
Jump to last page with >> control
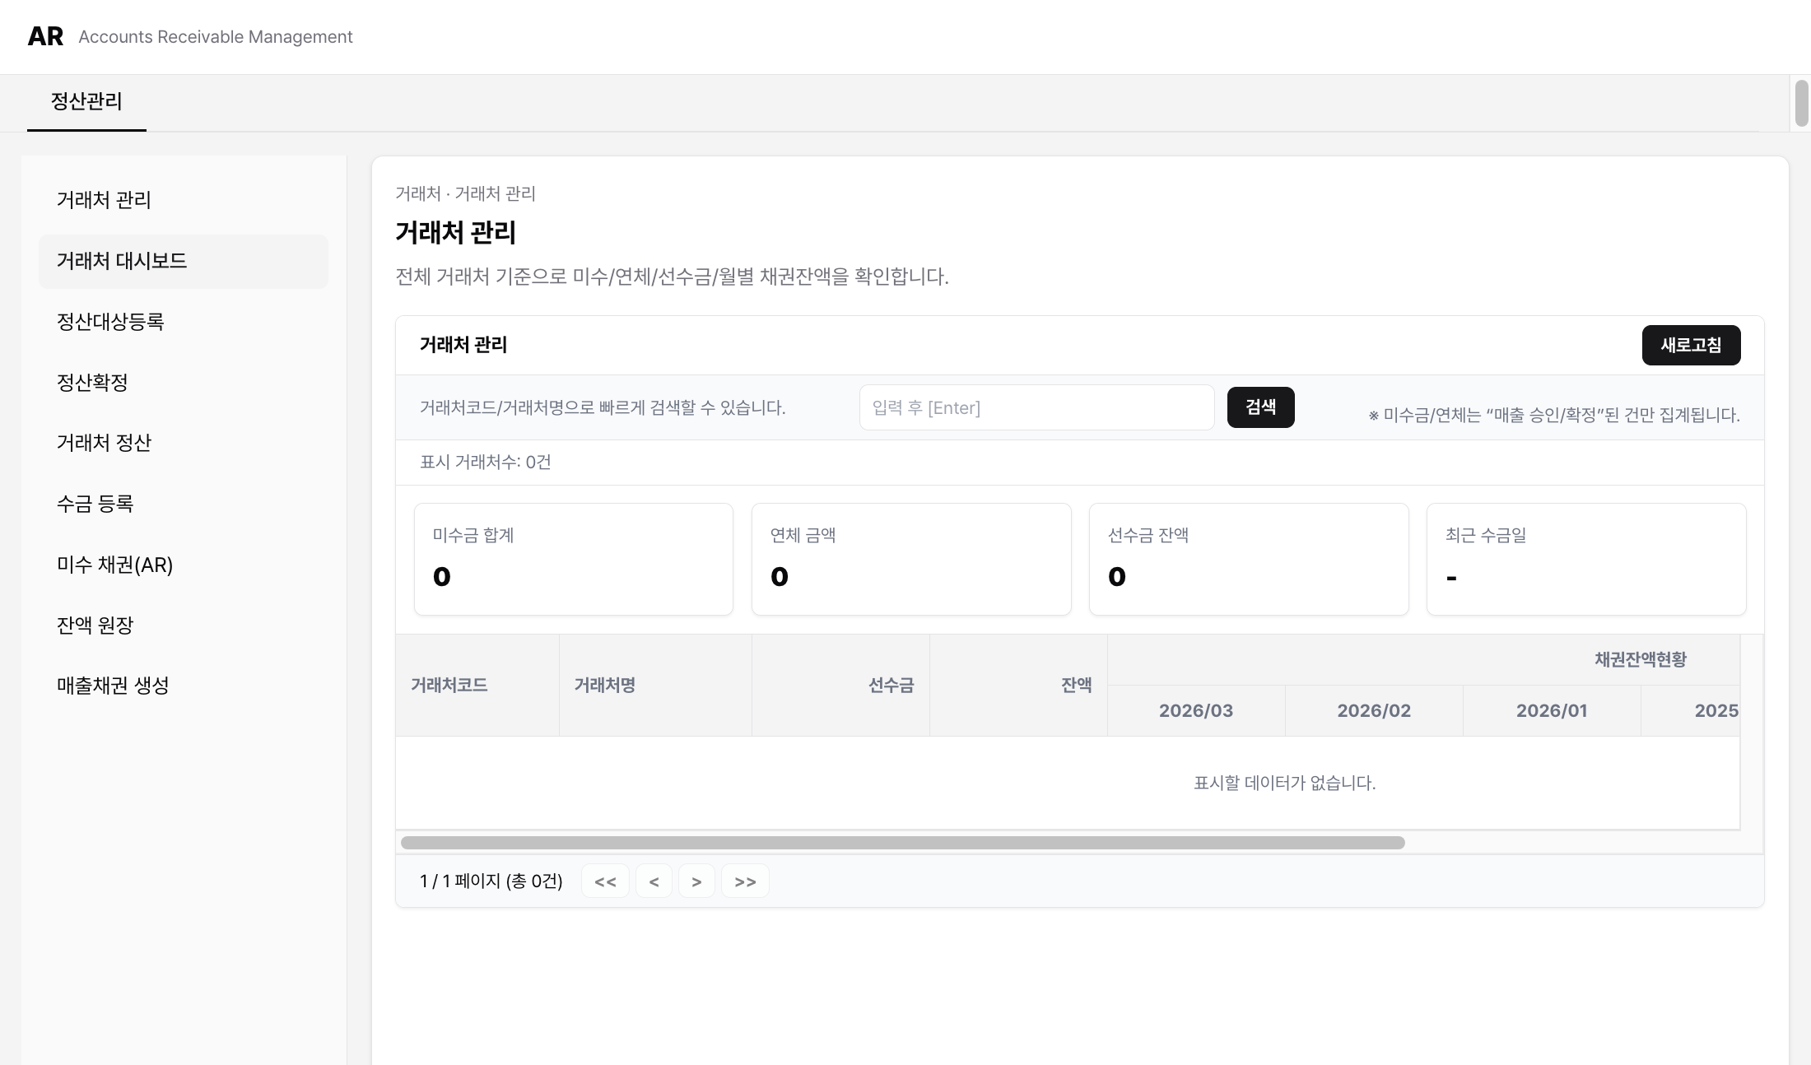pos(745,881)
